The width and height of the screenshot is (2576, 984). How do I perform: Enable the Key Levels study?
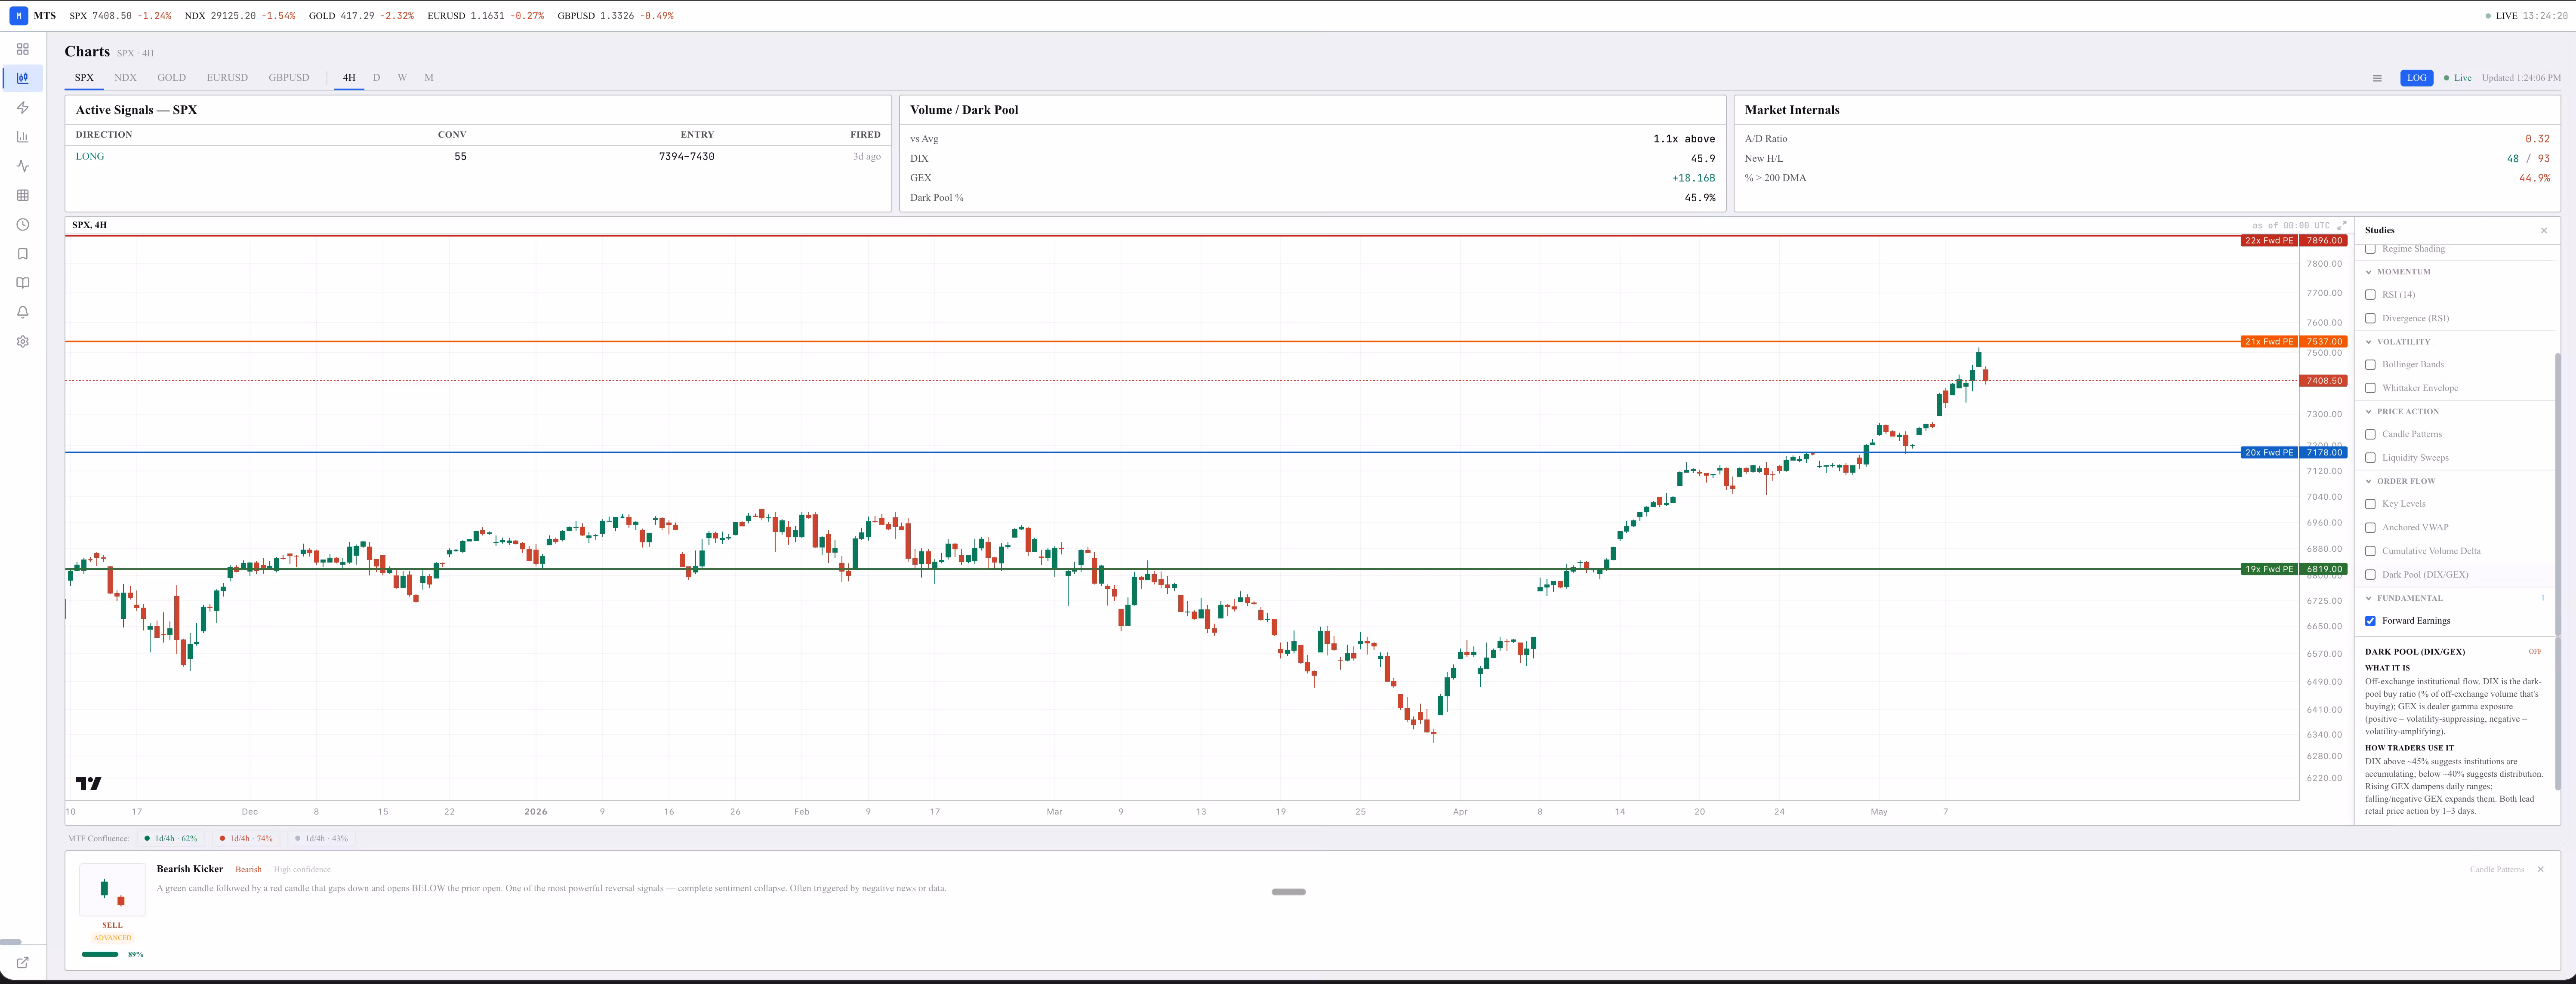click(2370, 504)
